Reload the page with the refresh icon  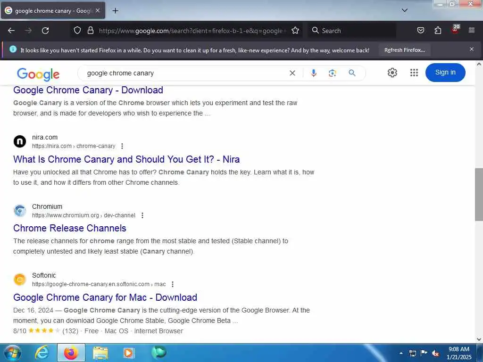(45, 31)
